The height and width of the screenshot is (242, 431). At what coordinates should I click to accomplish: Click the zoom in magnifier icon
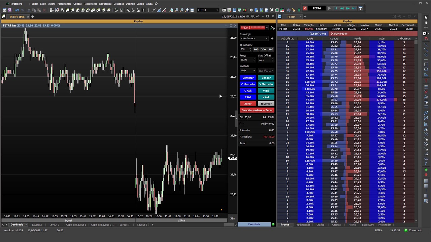pos(176,10)
